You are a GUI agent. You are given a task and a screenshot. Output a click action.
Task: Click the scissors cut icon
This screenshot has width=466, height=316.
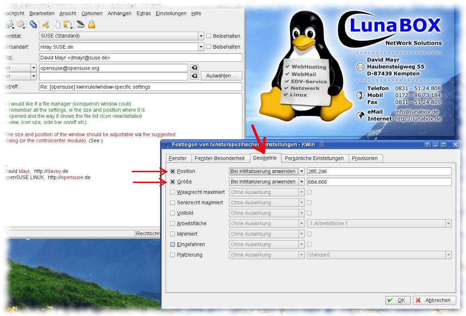pos(46,25)
